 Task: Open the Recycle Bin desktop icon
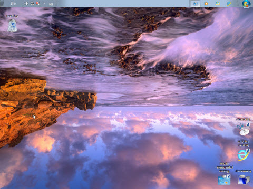pos(12,26)
